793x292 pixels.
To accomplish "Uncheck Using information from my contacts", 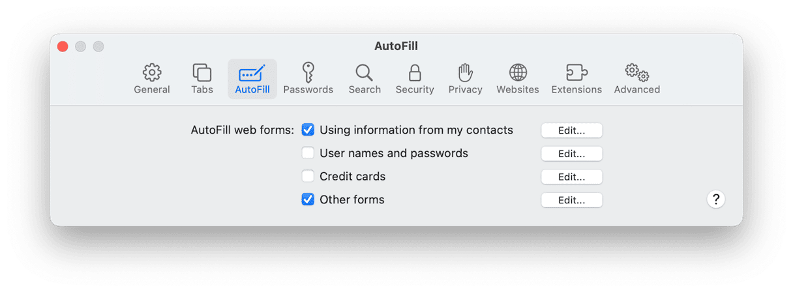I will (x=308, y=130).
